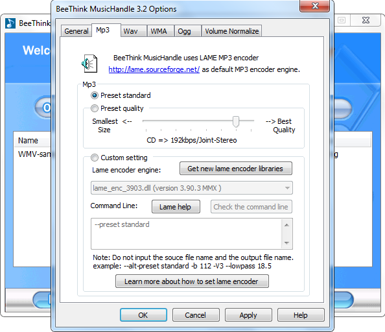This screenshot has width=385, height=332.
Task: Click Check the command line button
Action: click(251, 207)
